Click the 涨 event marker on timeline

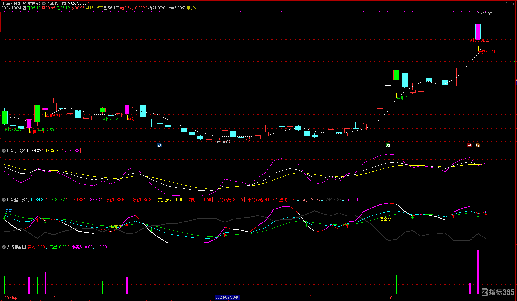click(x=469, y=146)
